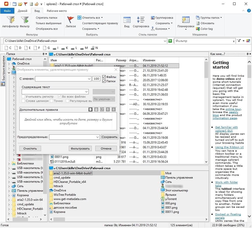Switch to Файл tab

(7, 11)
